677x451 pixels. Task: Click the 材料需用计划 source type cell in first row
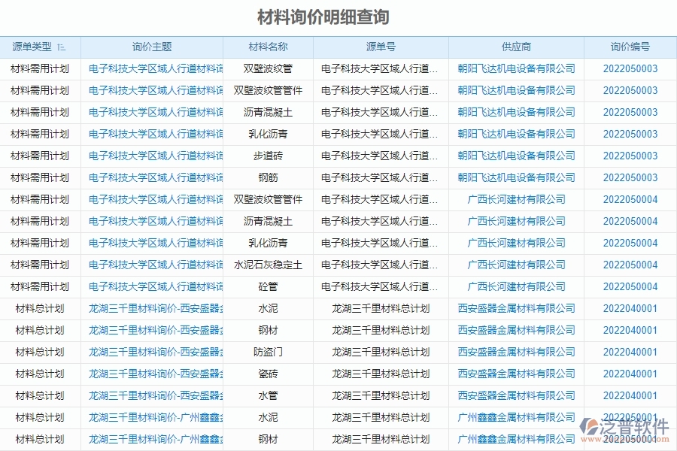41,68
